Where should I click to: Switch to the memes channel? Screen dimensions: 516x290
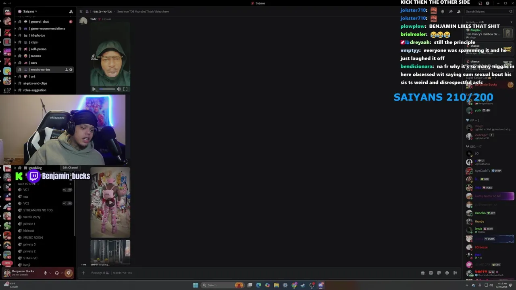[44, 56]
